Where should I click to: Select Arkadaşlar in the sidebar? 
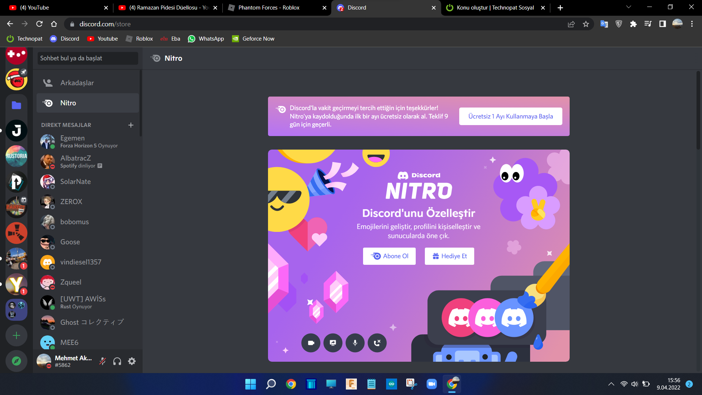tap(77, 83)
